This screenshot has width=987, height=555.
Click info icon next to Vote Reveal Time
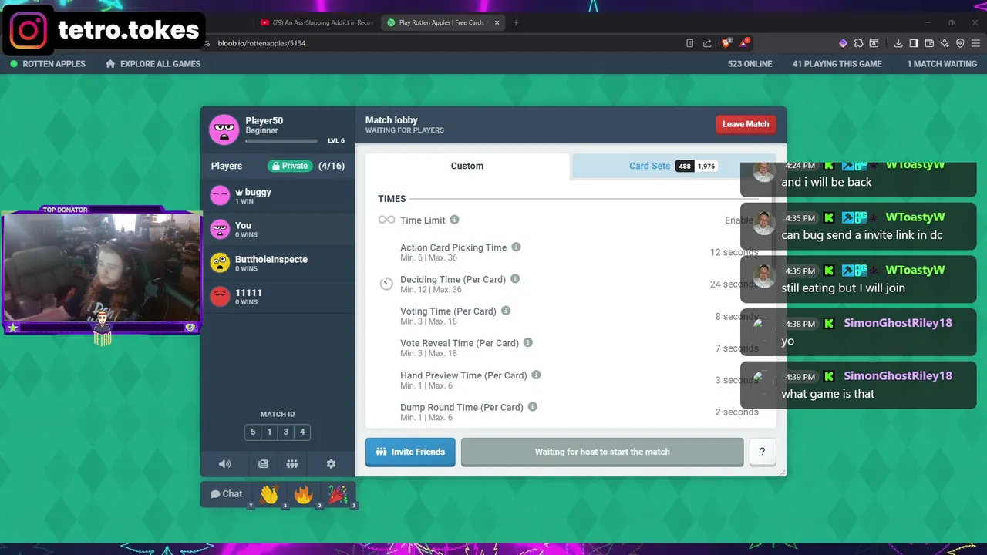528,342
